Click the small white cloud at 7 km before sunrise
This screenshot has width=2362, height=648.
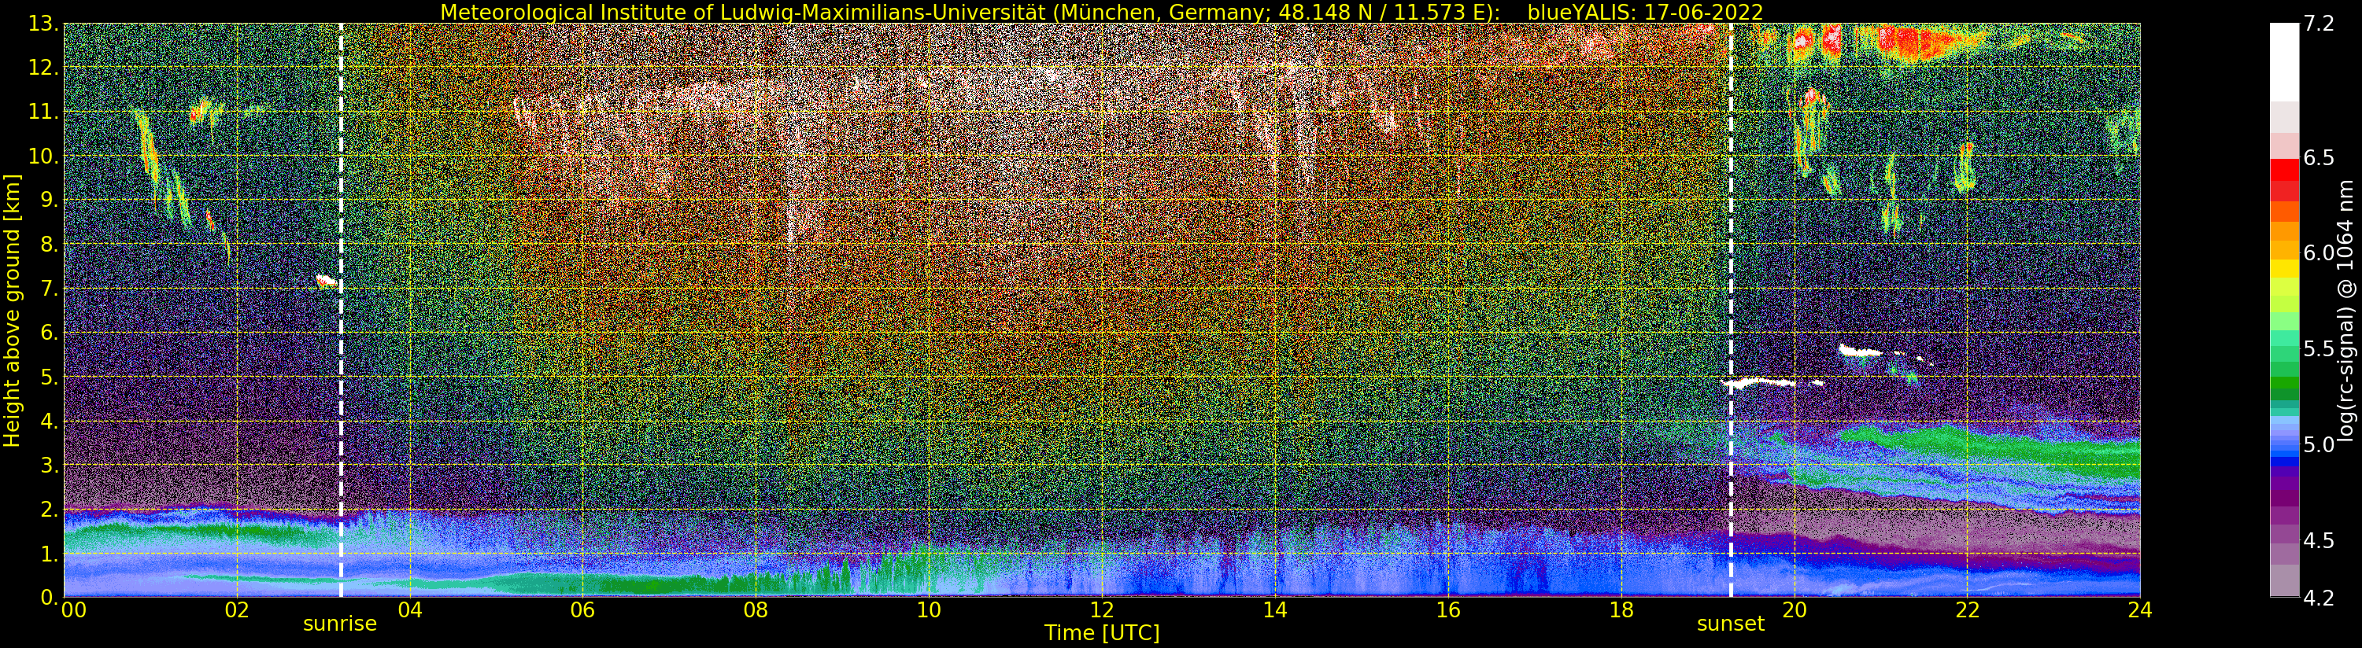pyautogui.click(x=327, y=282)
